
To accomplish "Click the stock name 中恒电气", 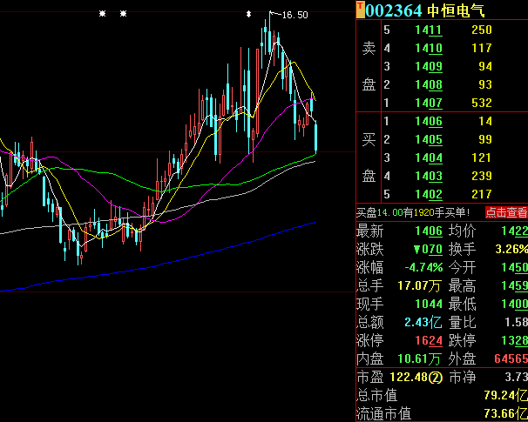I will click(x=456, y=10).
